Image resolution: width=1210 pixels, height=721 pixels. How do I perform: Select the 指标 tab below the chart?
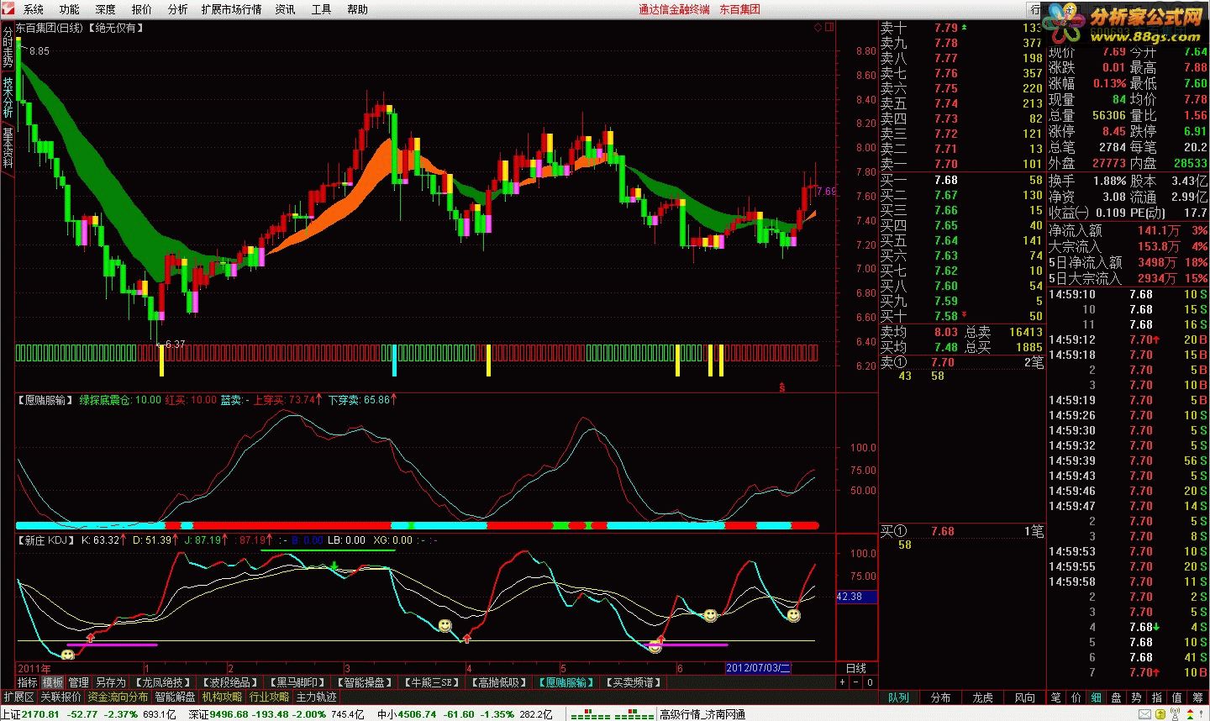(x=28, y=682)
